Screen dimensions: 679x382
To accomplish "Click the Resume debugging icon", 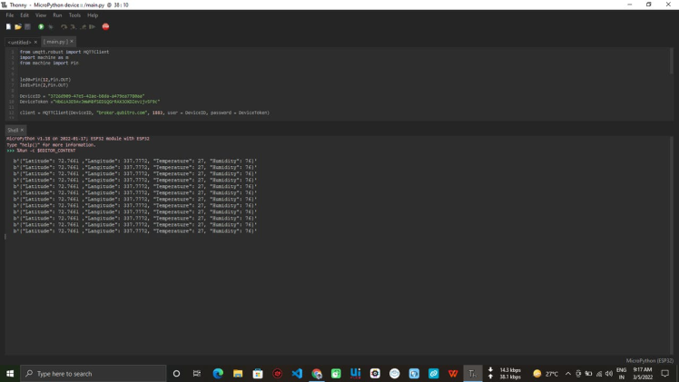I will click(x=93, y=26).
